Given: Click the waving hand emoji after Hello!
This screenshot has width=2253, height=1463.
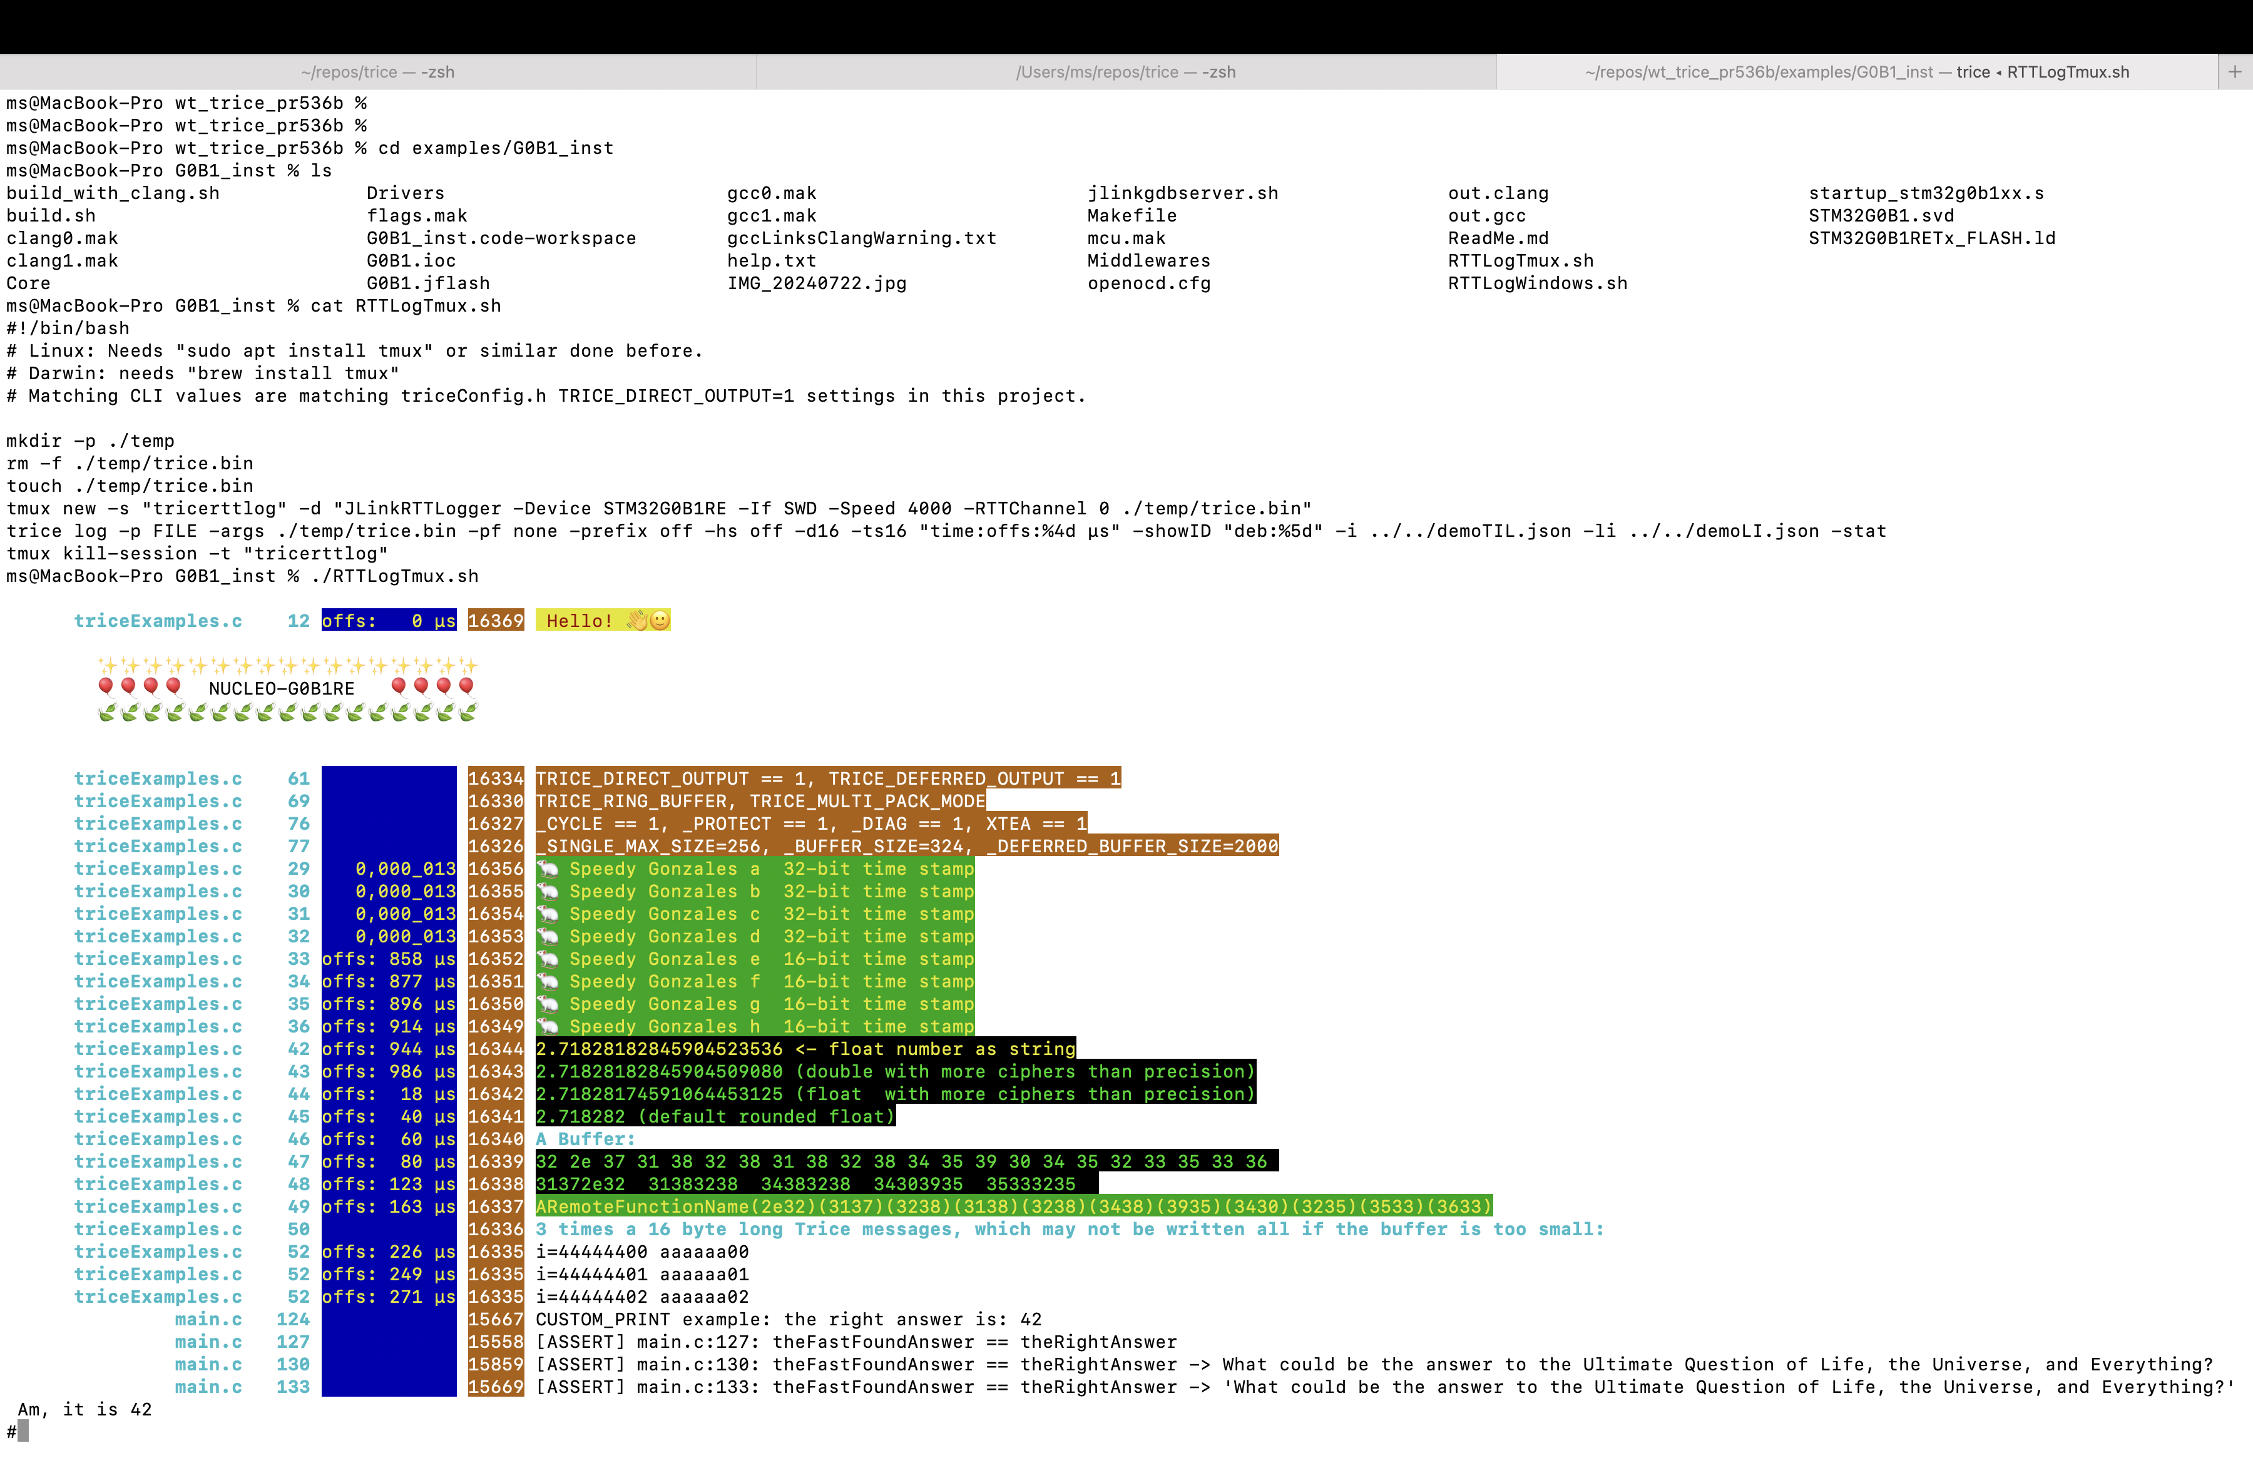Looking at the screenshot, I should (x=637, y=621).
